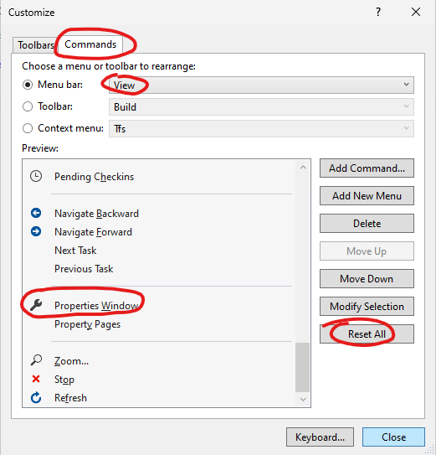Click the Reset All button
Screen dimensions: 436x455
[x=367, y=334]
